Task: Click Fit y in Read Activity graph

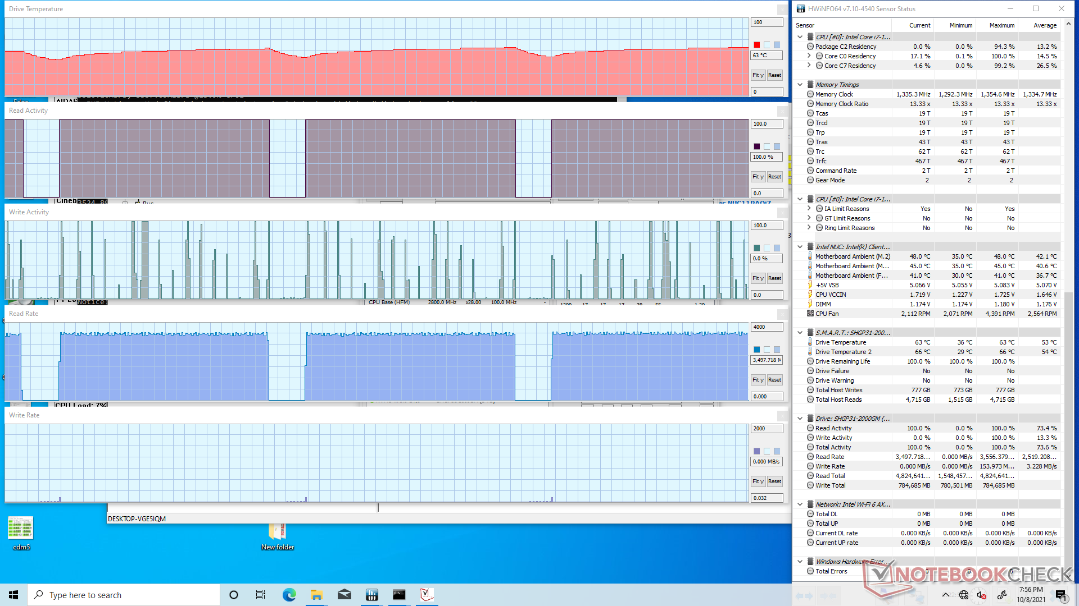Action: tap(758, 177)
